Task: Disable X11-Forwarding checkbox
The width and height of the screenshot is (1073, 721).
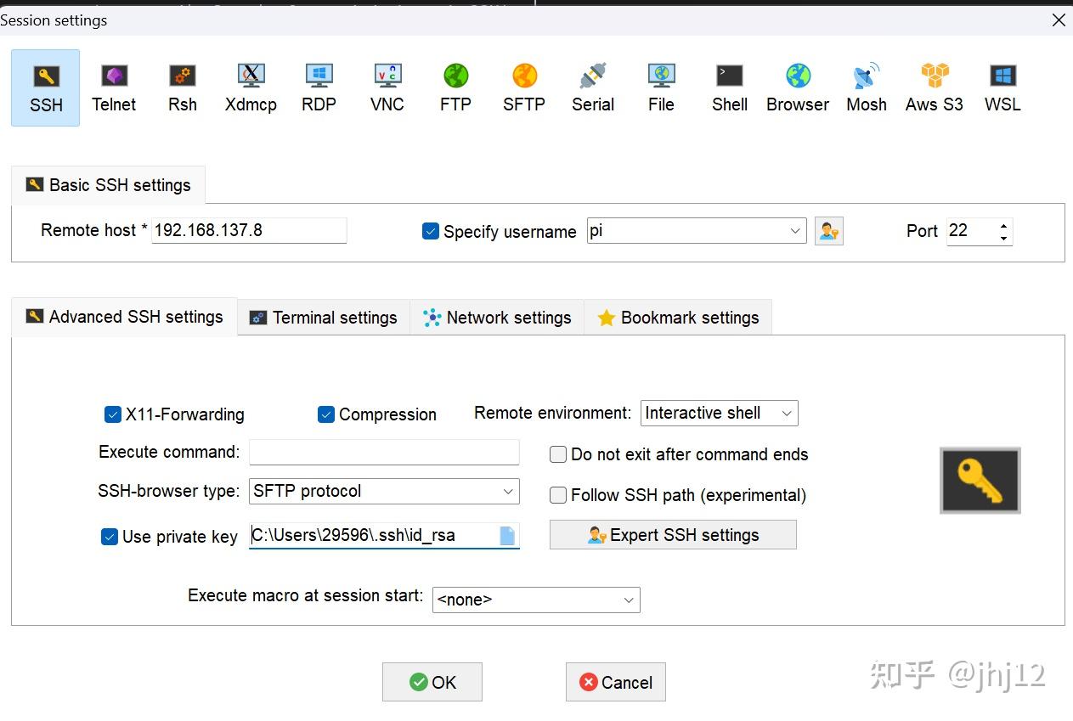Action: (x=113, y=414)
